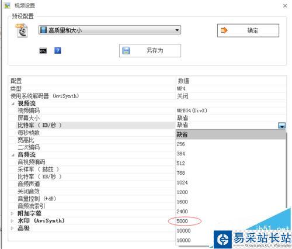Expand the 水印 (AviSynth) section
The image size is (292, 249).
pos(12,221)
